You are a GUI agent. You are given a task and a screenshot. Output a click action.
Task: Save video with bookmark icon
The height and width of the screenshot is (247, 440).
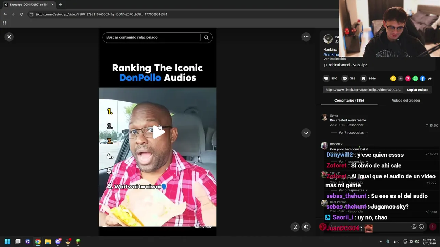[x=363, y=78]
